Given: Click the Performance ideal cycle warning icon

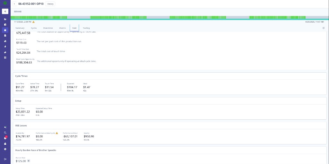Looking at the screenshot, I should click(57, 133).
